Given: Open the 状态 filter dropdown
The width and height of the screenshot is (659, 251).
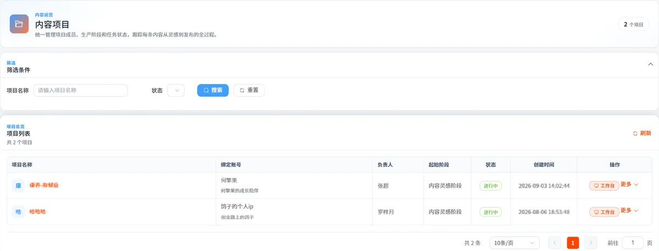Looking at the screenshot, I should pyautogui.click(x=176, y=90).
